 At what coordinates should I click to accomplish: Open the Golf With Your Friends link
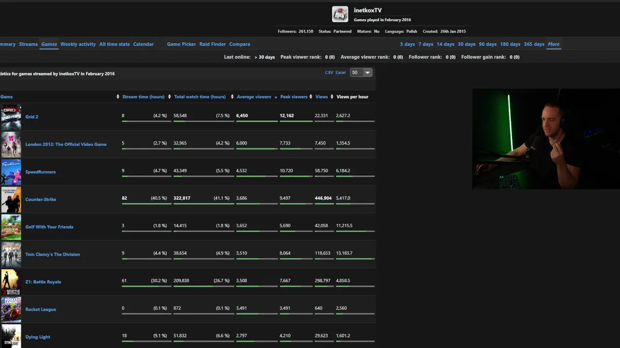click(x=49, y=227)
